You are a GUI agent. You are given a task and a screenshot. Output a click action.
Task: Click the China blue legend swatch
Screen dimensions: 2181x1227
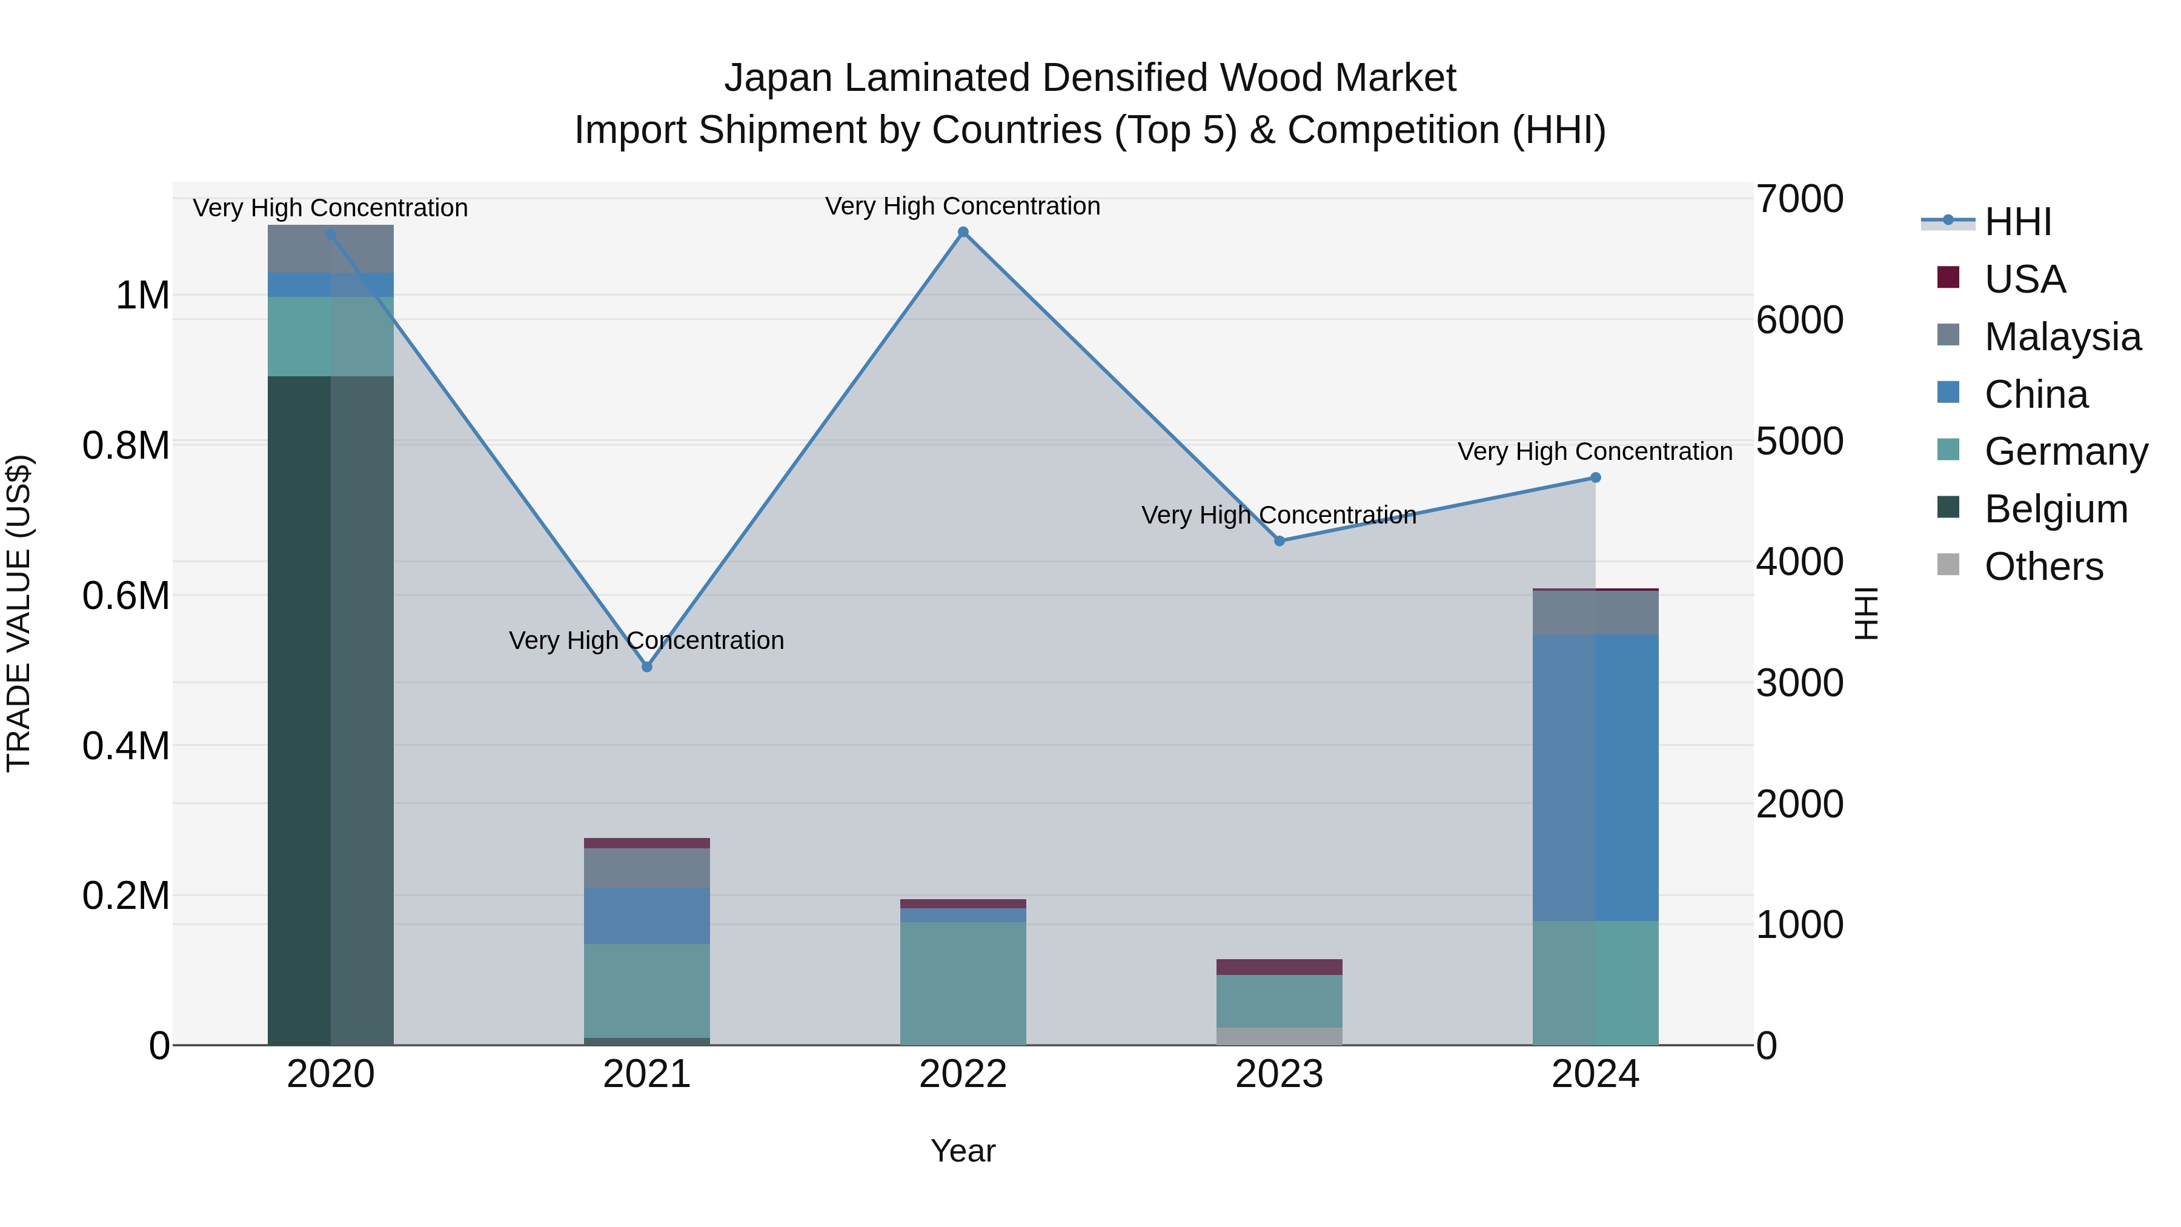pyautogui.click(x=1948, y=393)
